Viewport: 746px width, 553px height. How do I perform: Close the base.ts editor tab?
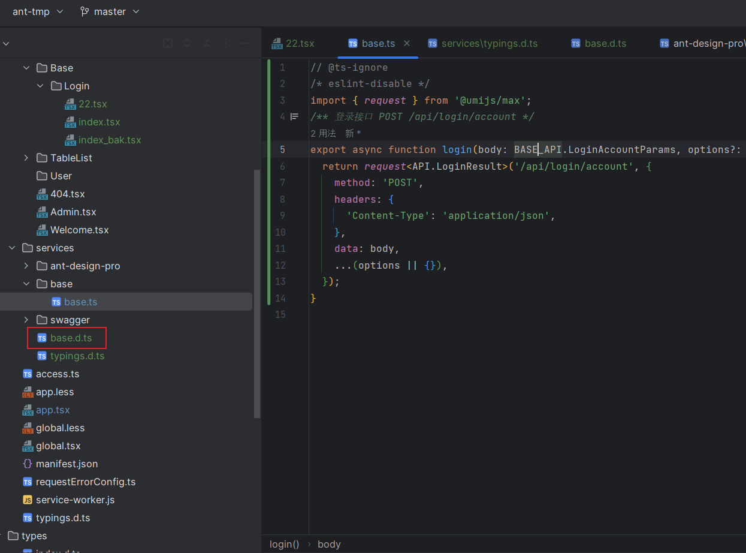[406, 43]
